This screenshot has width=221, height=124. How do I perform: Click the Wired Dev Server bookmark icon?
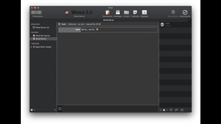tap(34, 36)
